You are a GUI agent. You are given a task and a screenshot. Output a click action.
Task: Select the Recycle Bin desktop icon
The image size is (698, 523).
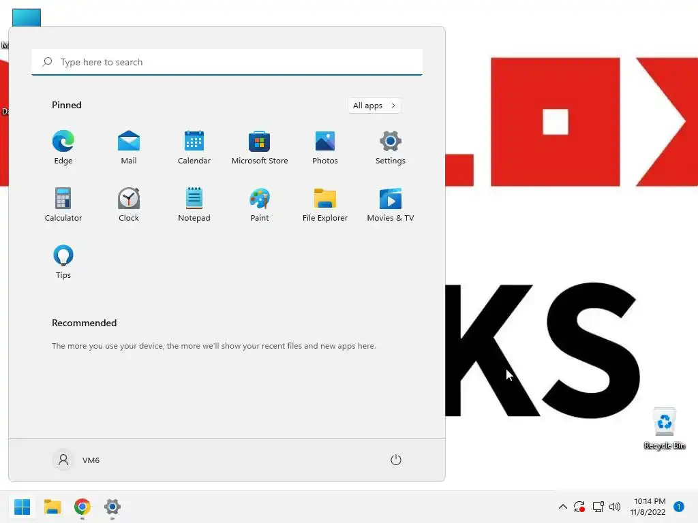tap(665, 429)
